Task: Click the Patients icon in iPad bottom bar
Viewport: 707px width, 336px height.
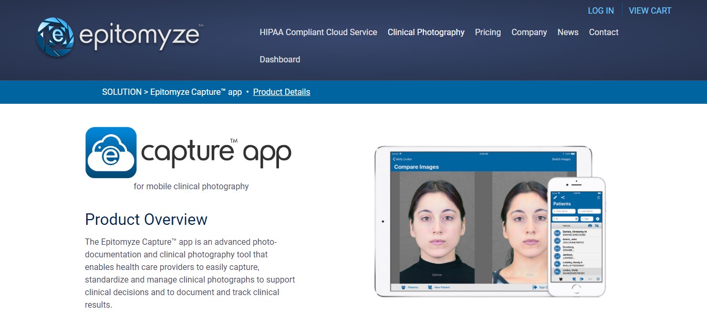Action: click(x=403, y=287)
